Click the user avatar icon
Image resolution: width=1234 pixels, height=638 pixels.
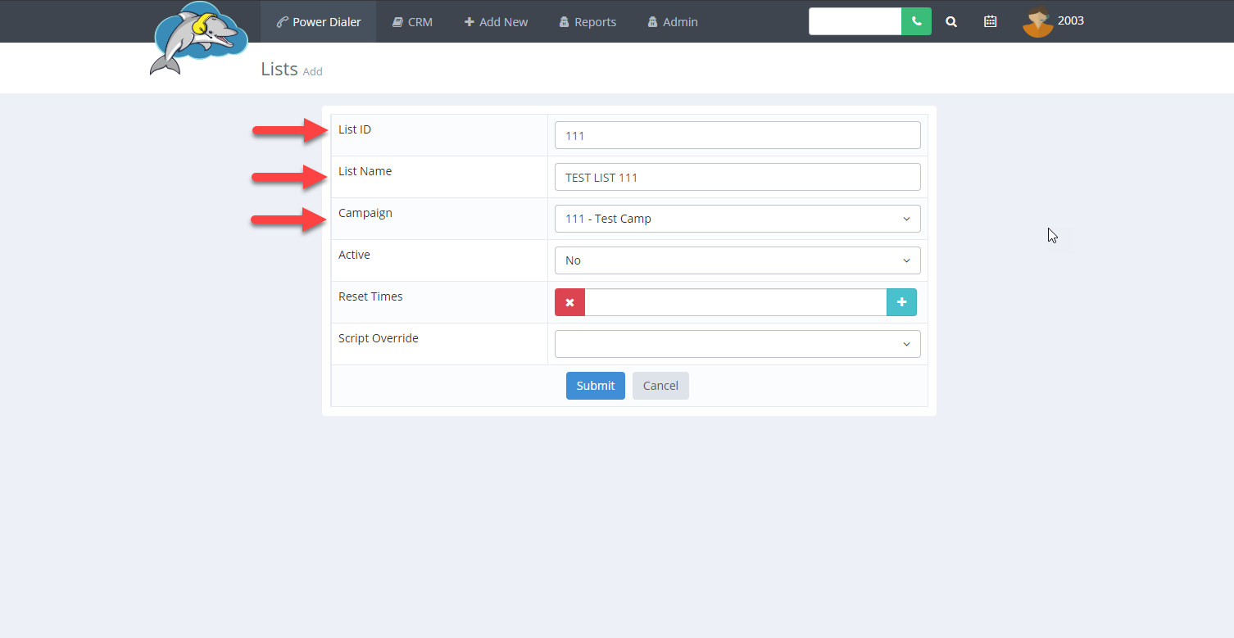coord(1038,21)
